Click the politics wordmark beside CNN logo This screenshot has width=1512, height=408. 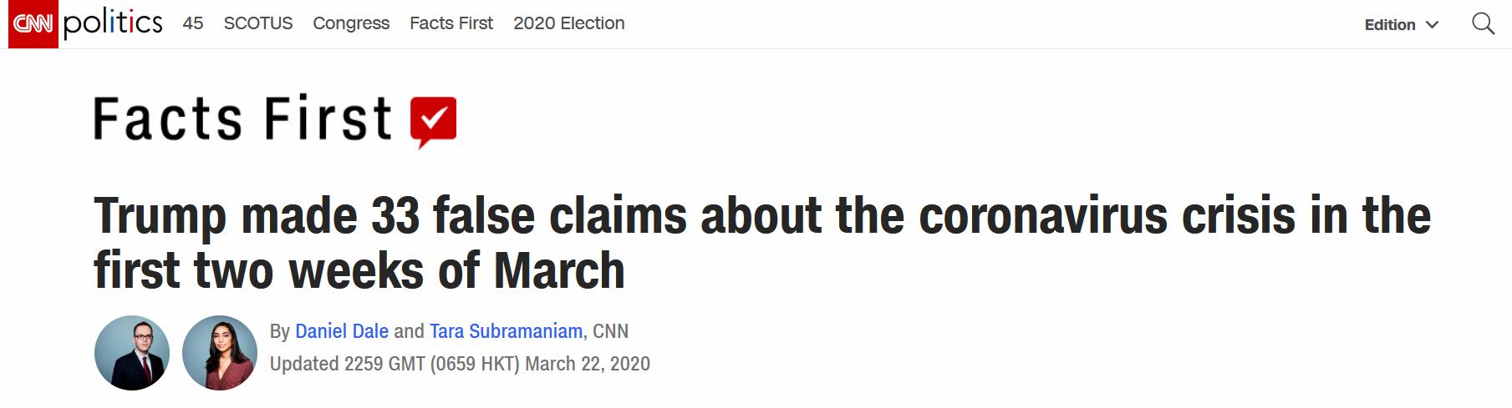(x=113, y=23)
